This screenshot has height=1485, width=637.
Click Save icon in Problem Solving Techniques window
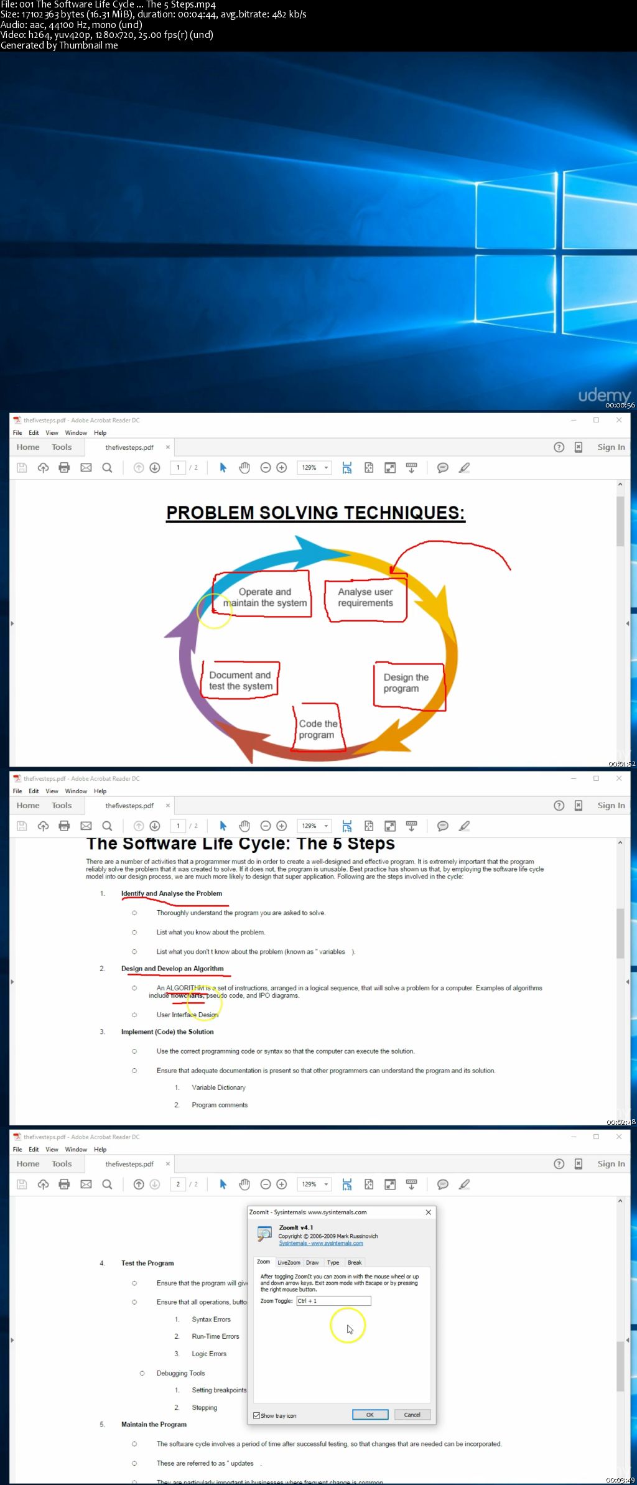point(22,468)
